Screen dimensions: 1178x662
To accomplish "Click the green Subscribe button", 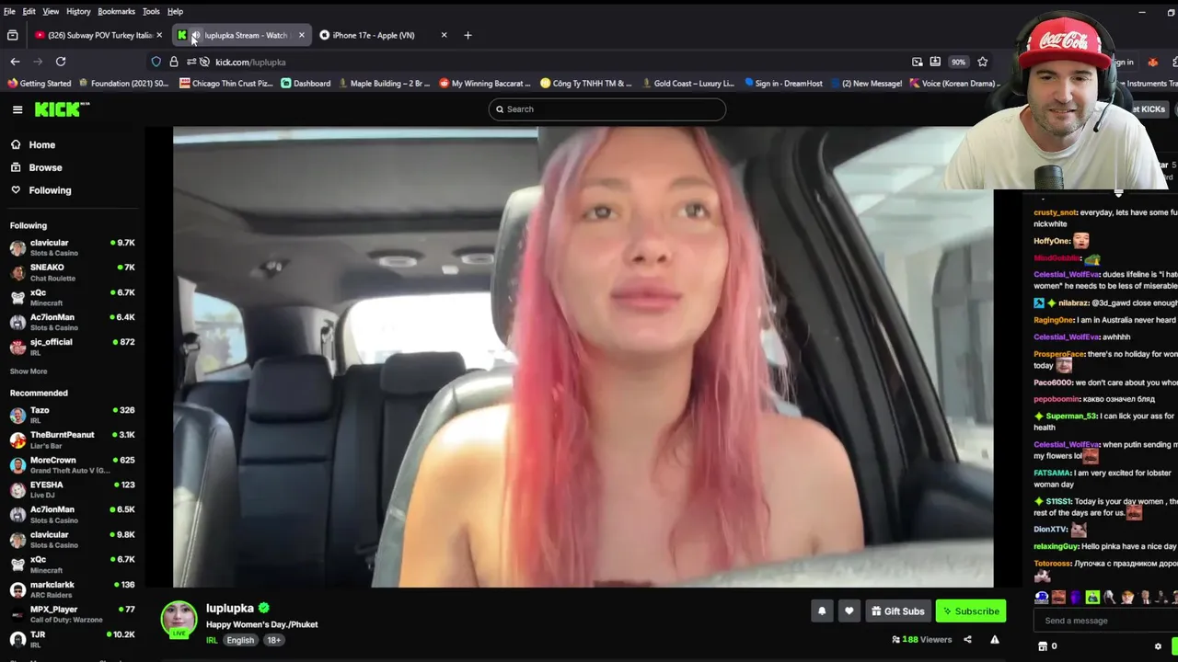I will point(971,611).
